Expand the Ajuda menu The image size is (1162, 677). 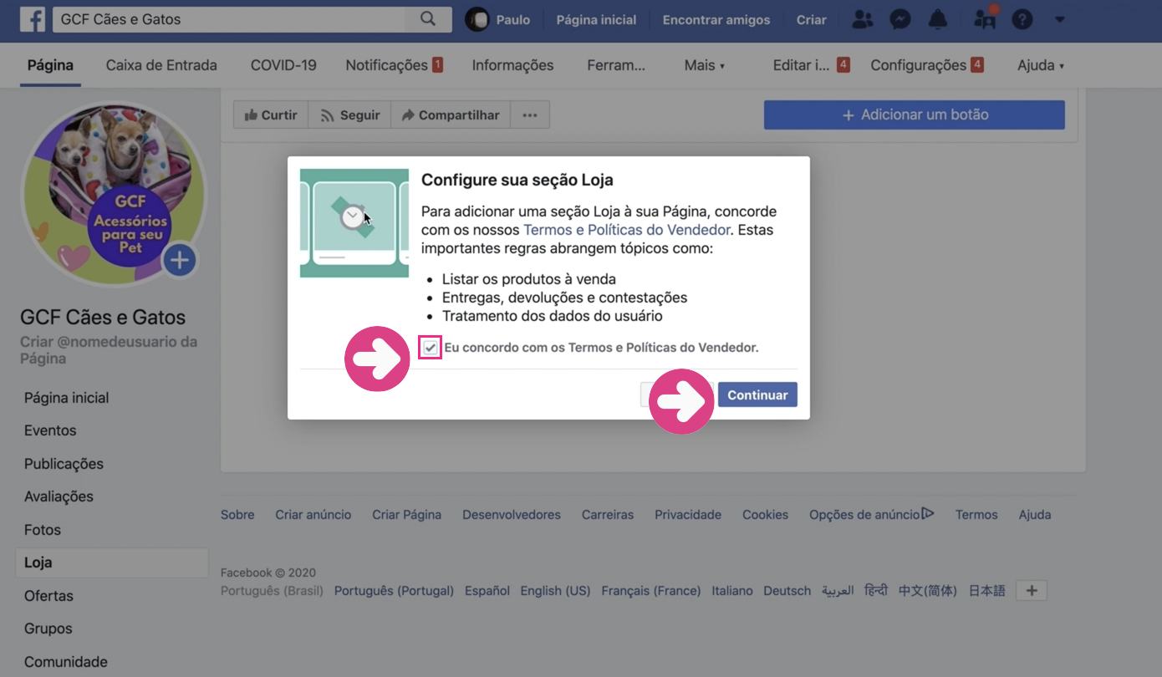(x=1041, y=65)
